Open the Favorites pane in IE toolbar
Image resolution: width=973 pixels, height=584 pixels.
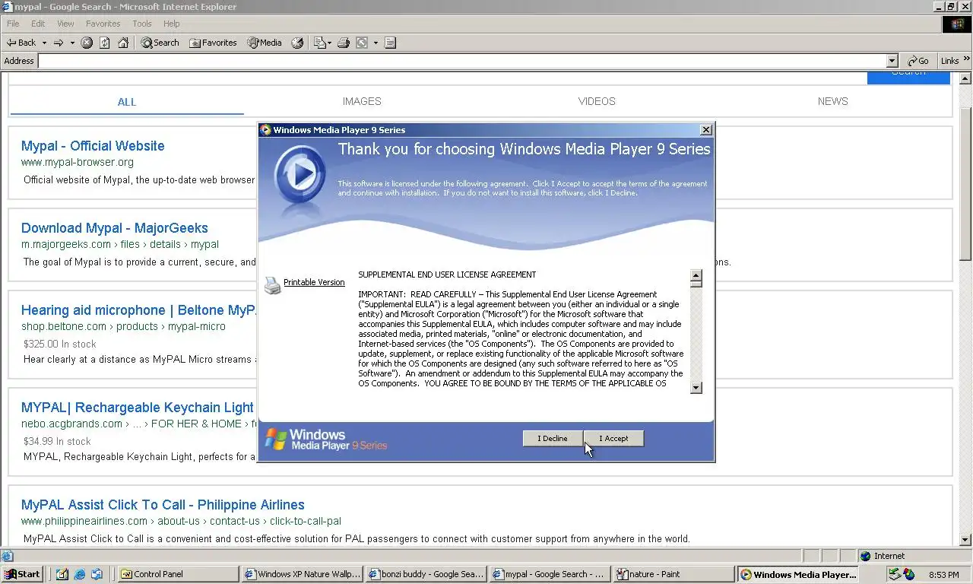pos(213,43)
